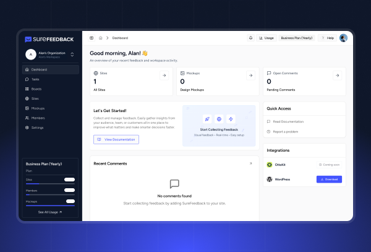The width and height of the screenshot is (371, 252).
Task: Click the arrow on Open Comments card
Action: point(338,76)
